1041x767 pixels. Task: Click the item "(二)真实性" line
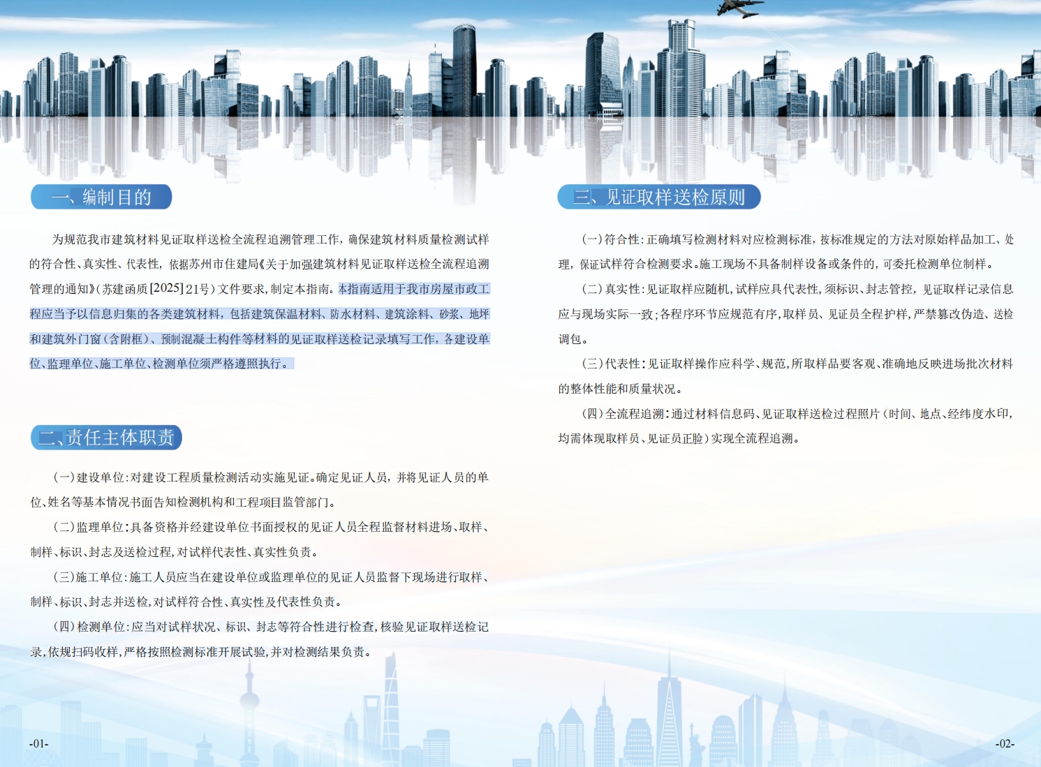(x=798, y=289)
